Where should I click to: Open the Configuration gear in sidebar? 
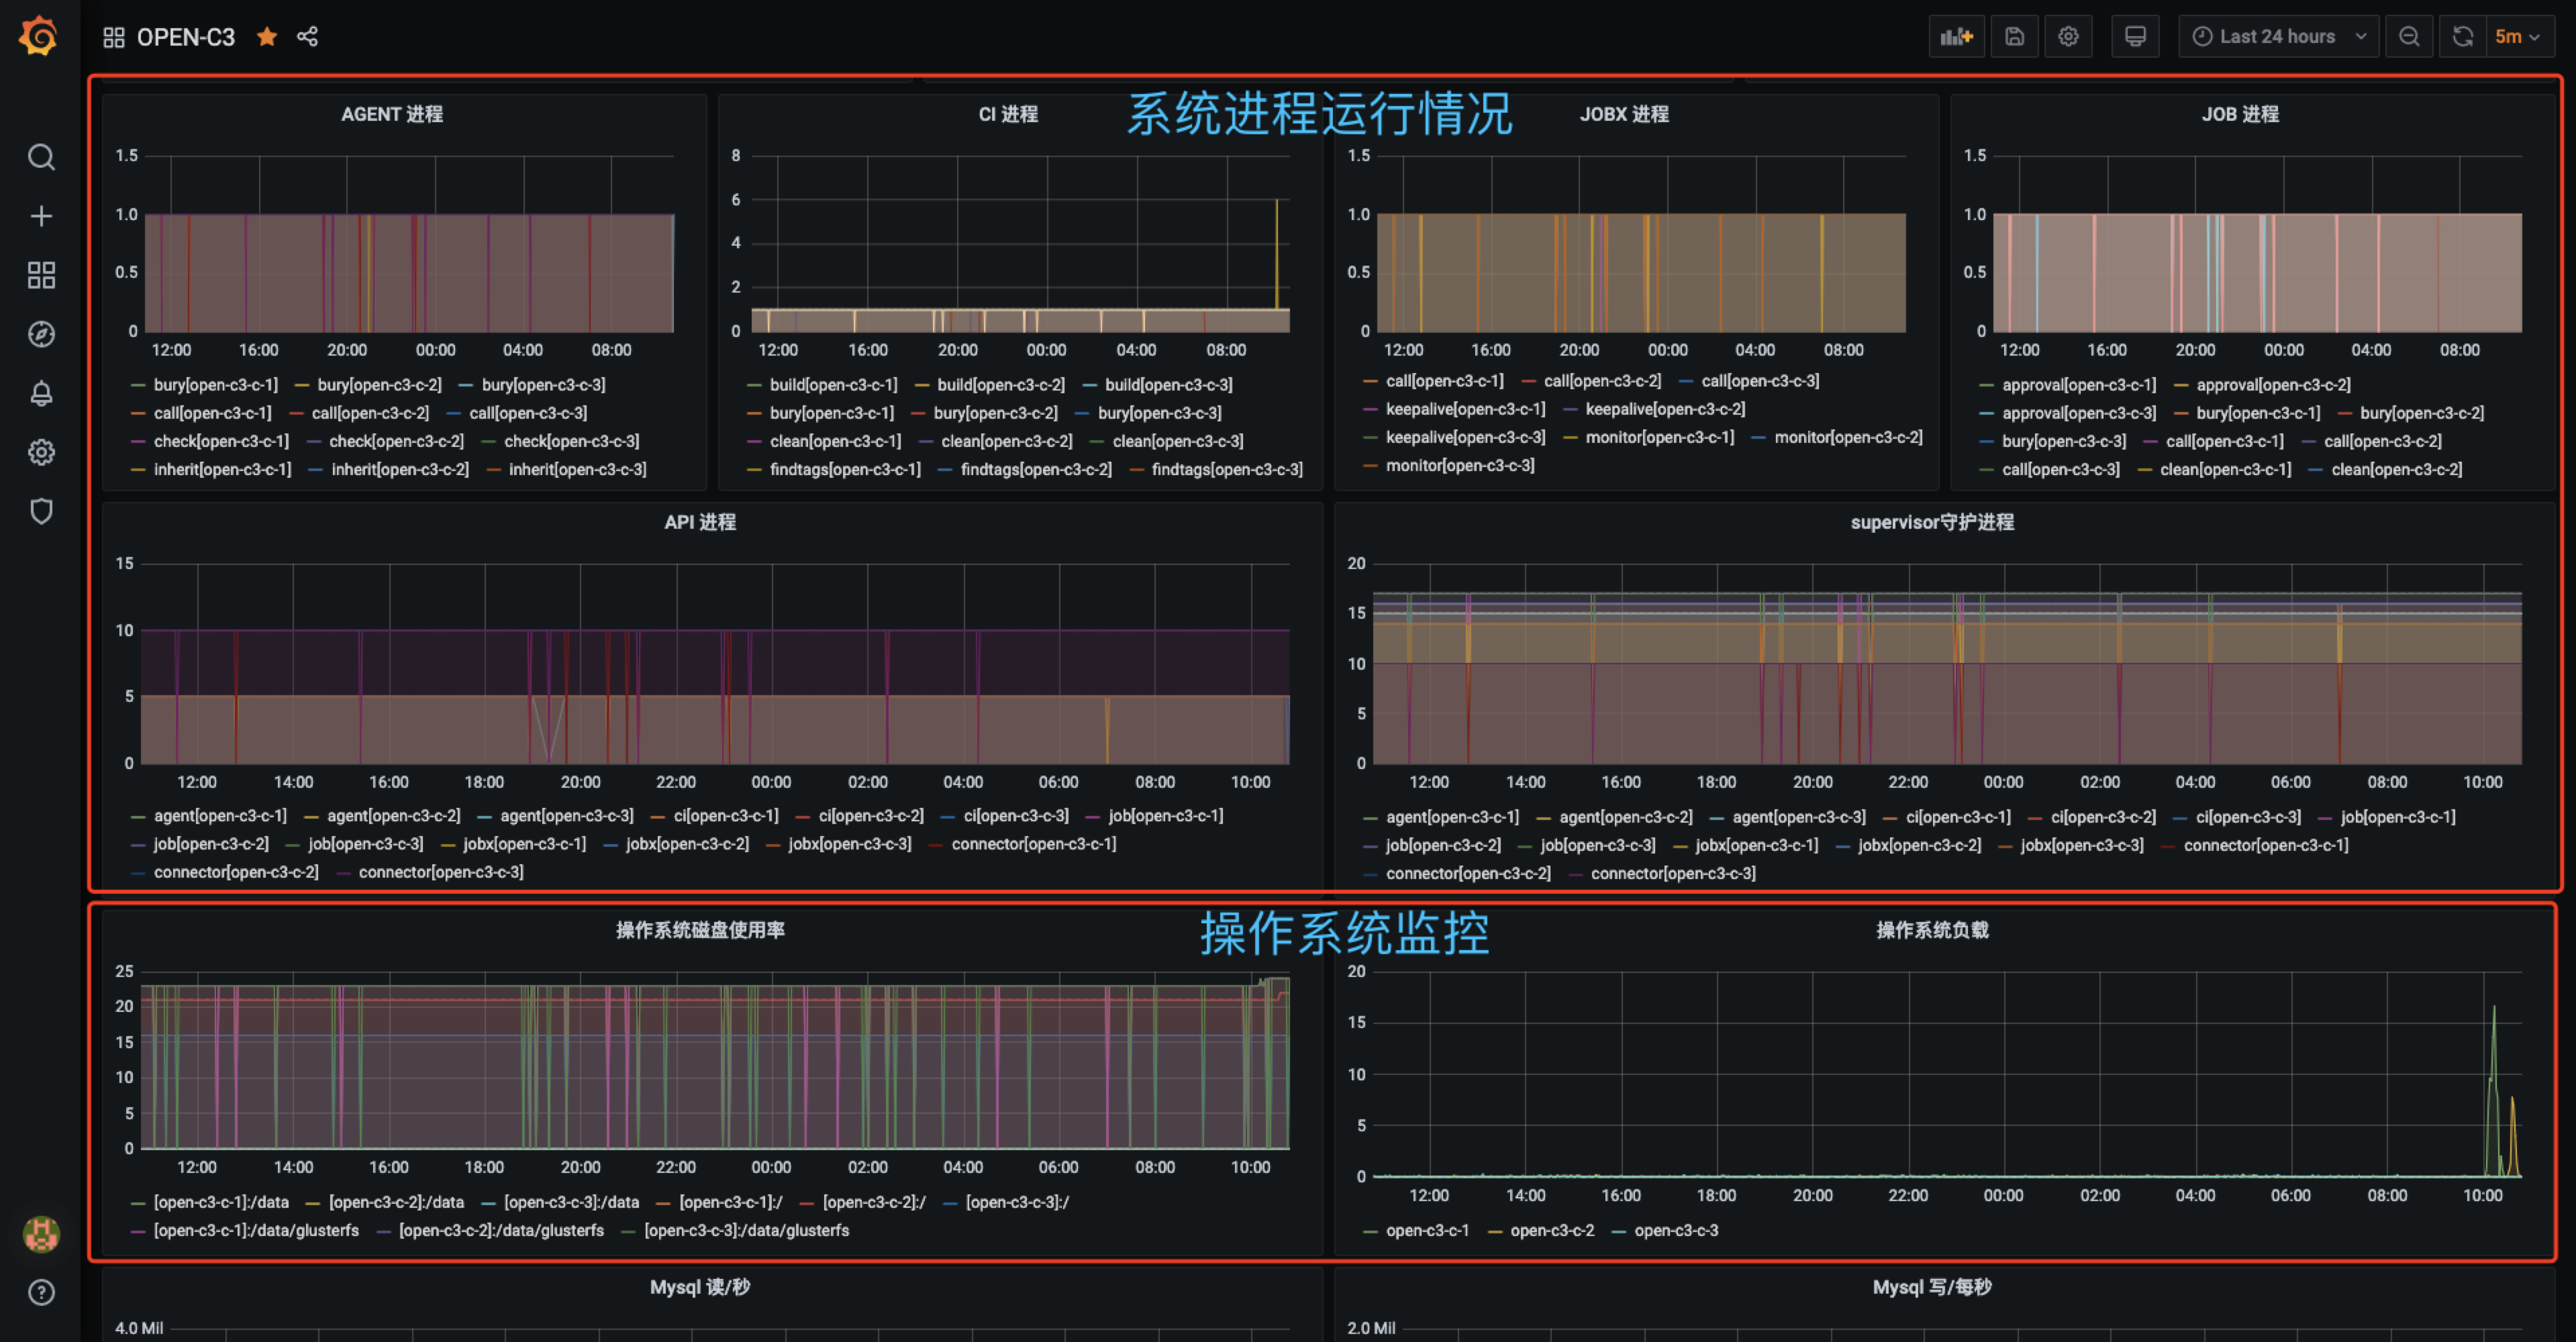[x=41, y=452]
